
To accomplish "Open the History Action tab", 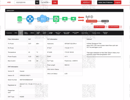I will coord(96,33).
